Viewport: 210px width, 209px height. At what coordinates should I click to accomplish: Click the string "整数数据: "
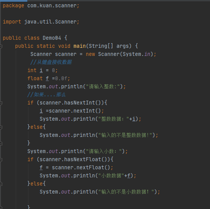(113, 119)
